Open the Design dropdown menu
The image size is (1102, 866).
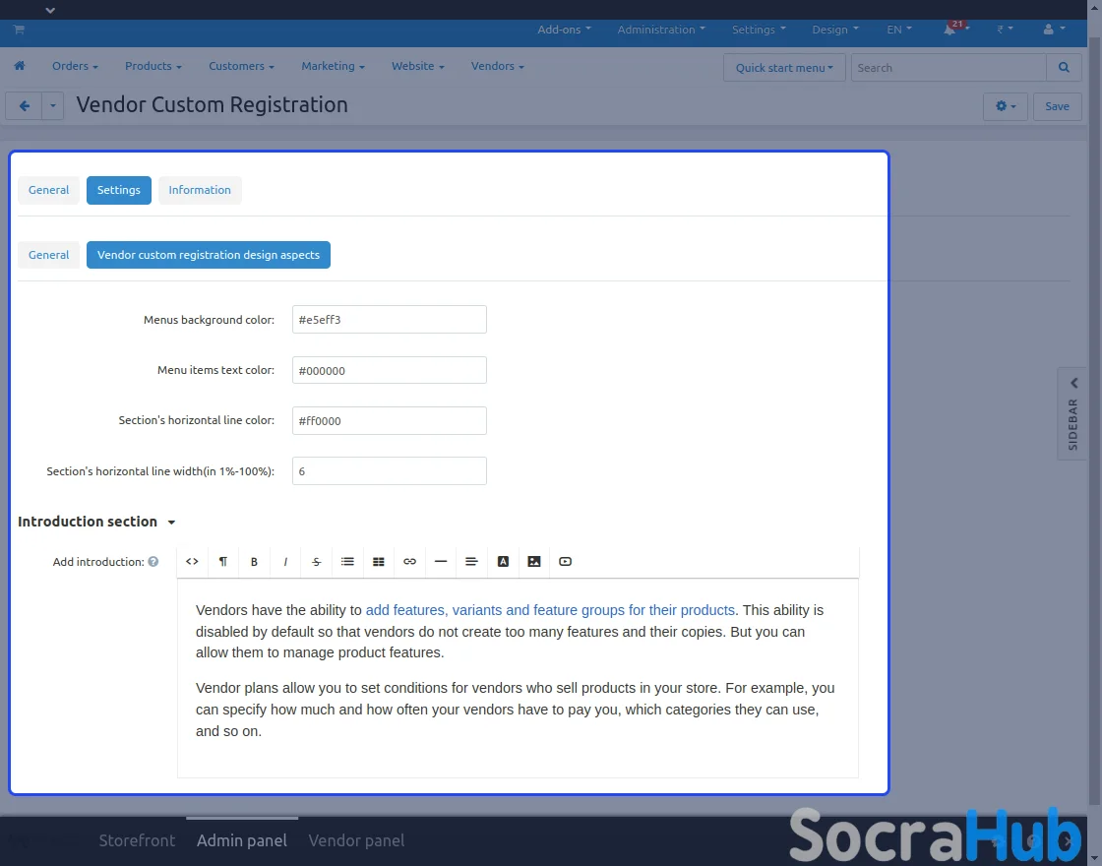point(835,30)
